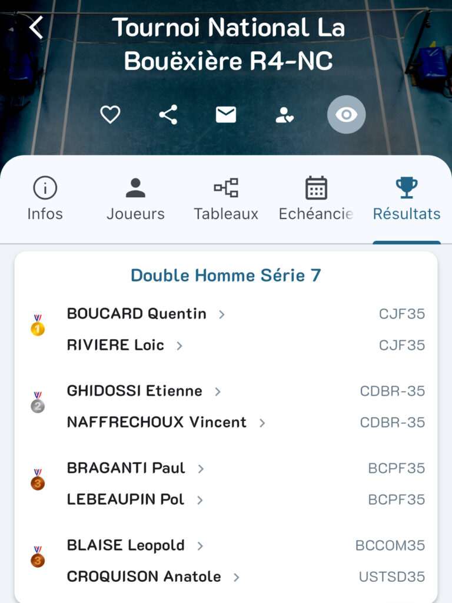
Task: Tap the Double Homme Série 7 heading
Action: [x=226, y=275]
